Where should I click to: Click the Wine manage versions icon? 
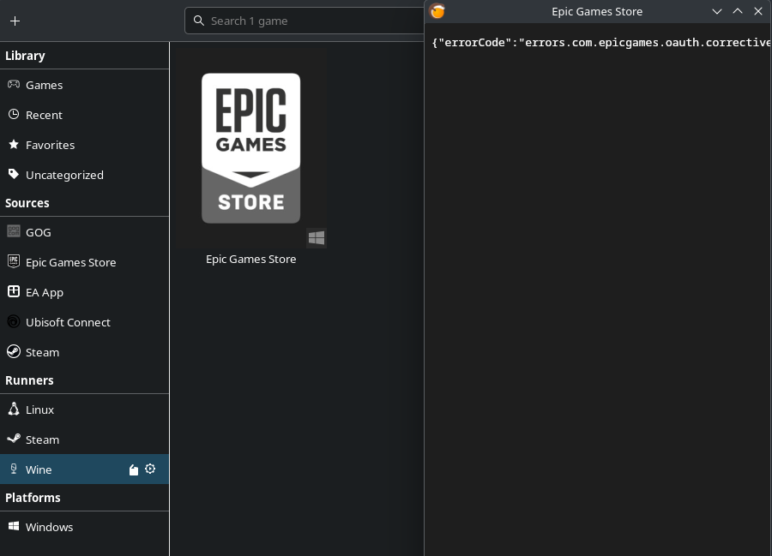point(134,470)
